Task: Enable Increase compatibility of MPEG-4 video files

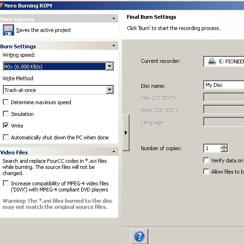Action: click(6, 183)
